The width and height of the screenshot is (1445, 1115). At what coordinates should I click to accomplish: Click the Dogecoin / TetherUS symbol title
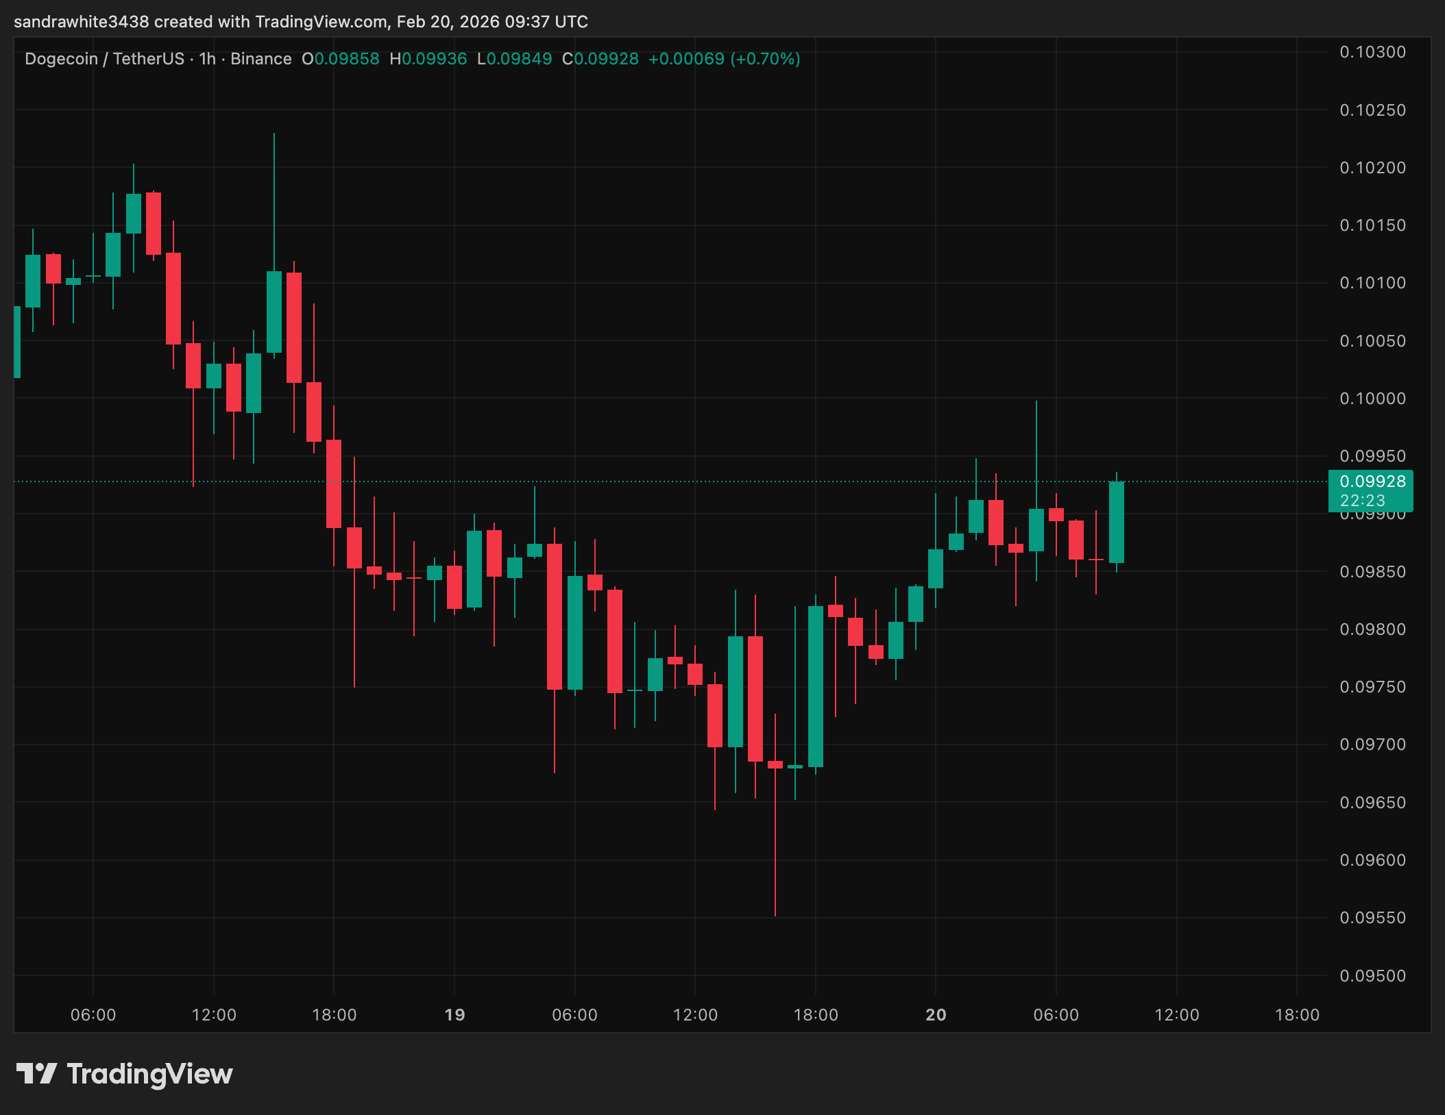[104, 59]
